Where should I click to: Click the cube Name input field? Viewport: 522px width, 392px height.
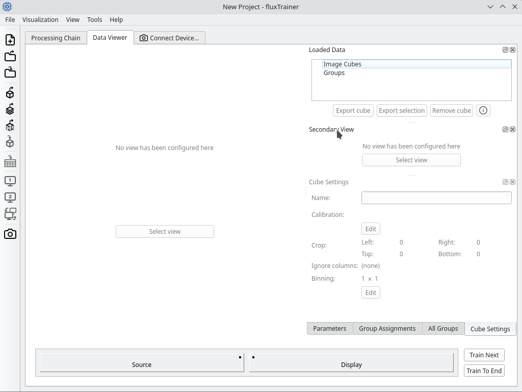point(436,198)
